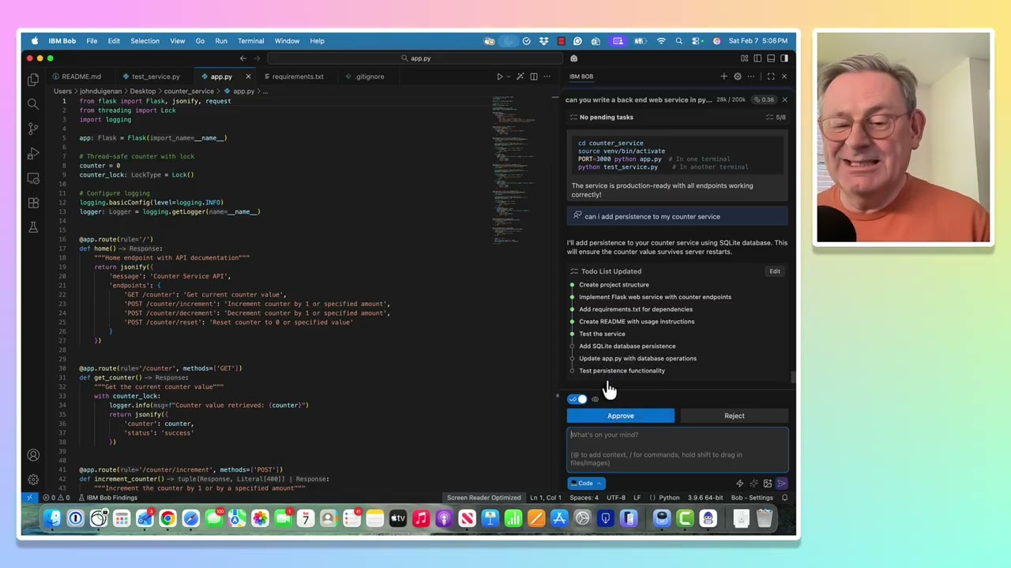The width and height of the screenshot is (1011, 568).
Task: Click the lightning bolt icon in chat input
Action: (740, 484)
